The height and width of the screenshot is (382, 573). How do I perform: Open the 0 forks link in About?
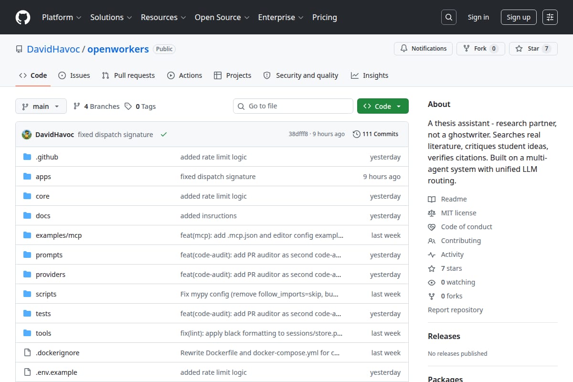point(452,296)
